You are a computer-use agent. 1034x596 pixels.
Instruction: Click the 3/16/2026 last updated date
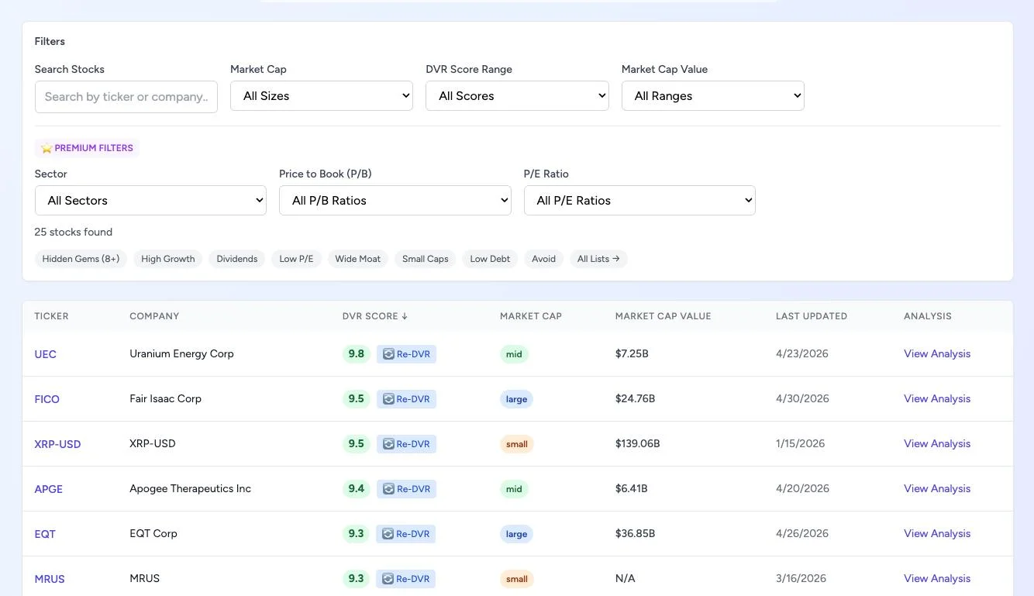(802, 578)
